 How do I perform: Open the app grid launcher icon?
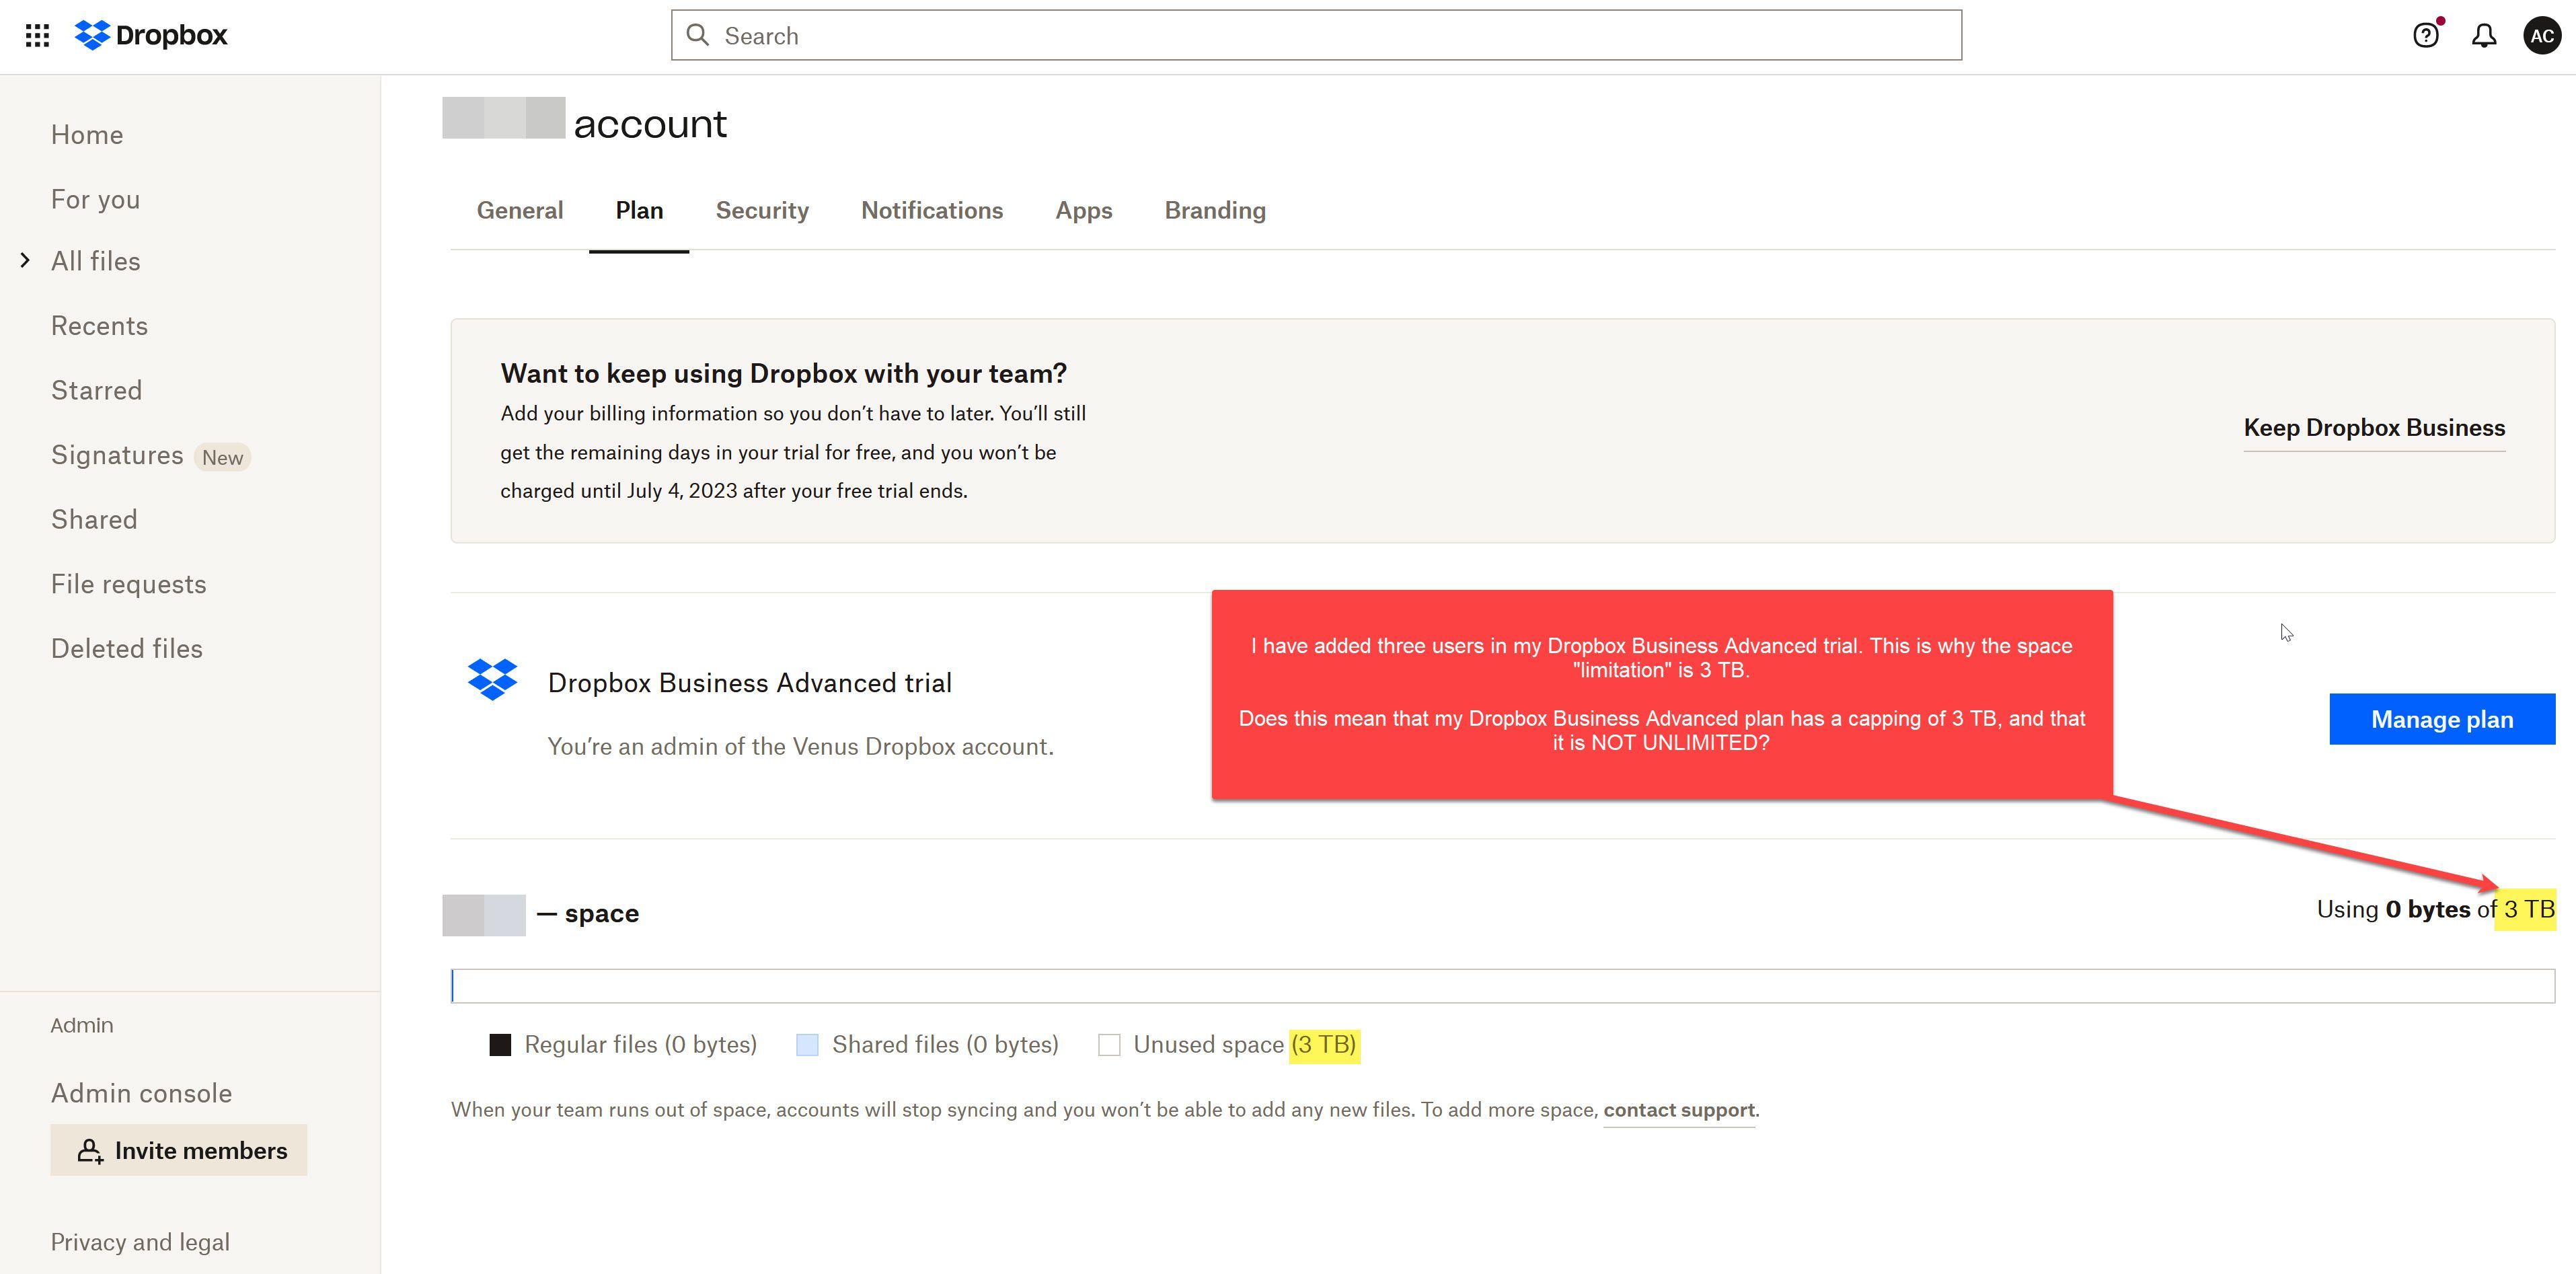(x=37, y=36)
